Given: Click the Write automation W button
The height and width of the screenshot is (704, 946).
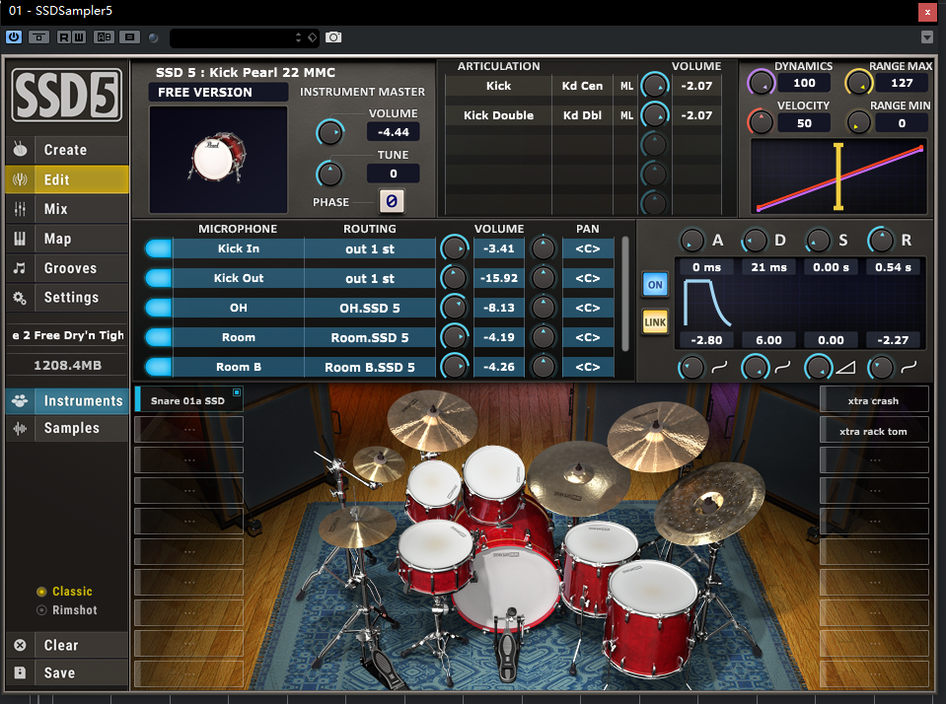Looking at the screenshot, I should click(78, 37).
